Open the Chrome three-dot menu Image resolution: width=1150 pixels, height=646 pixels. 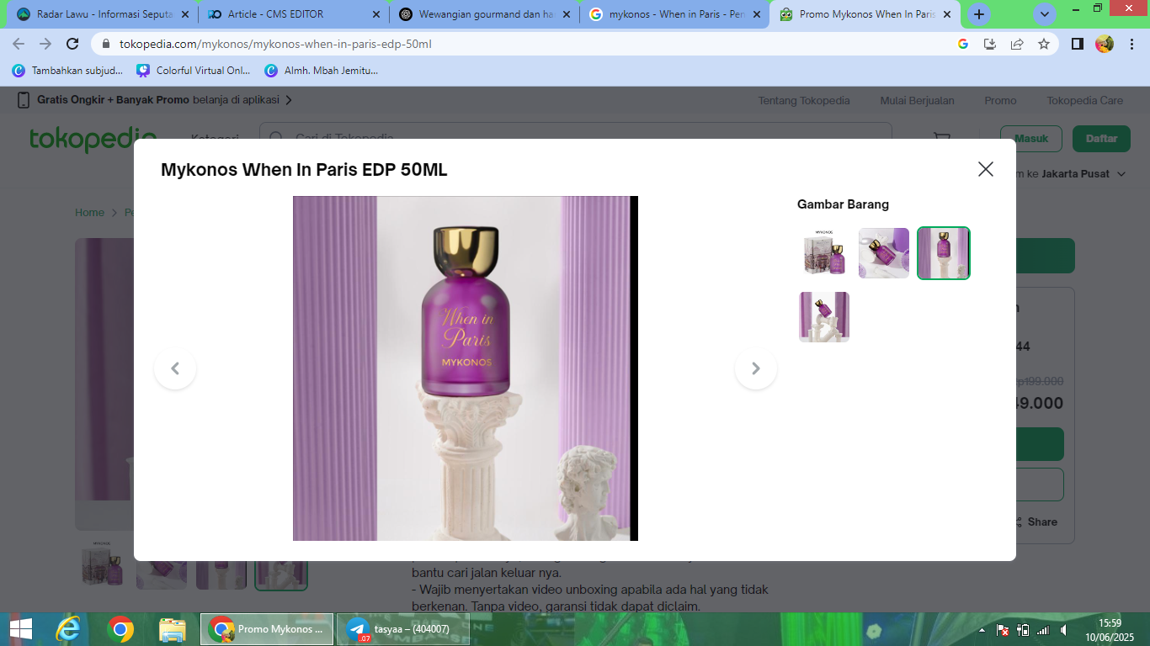coord(1131,44)
